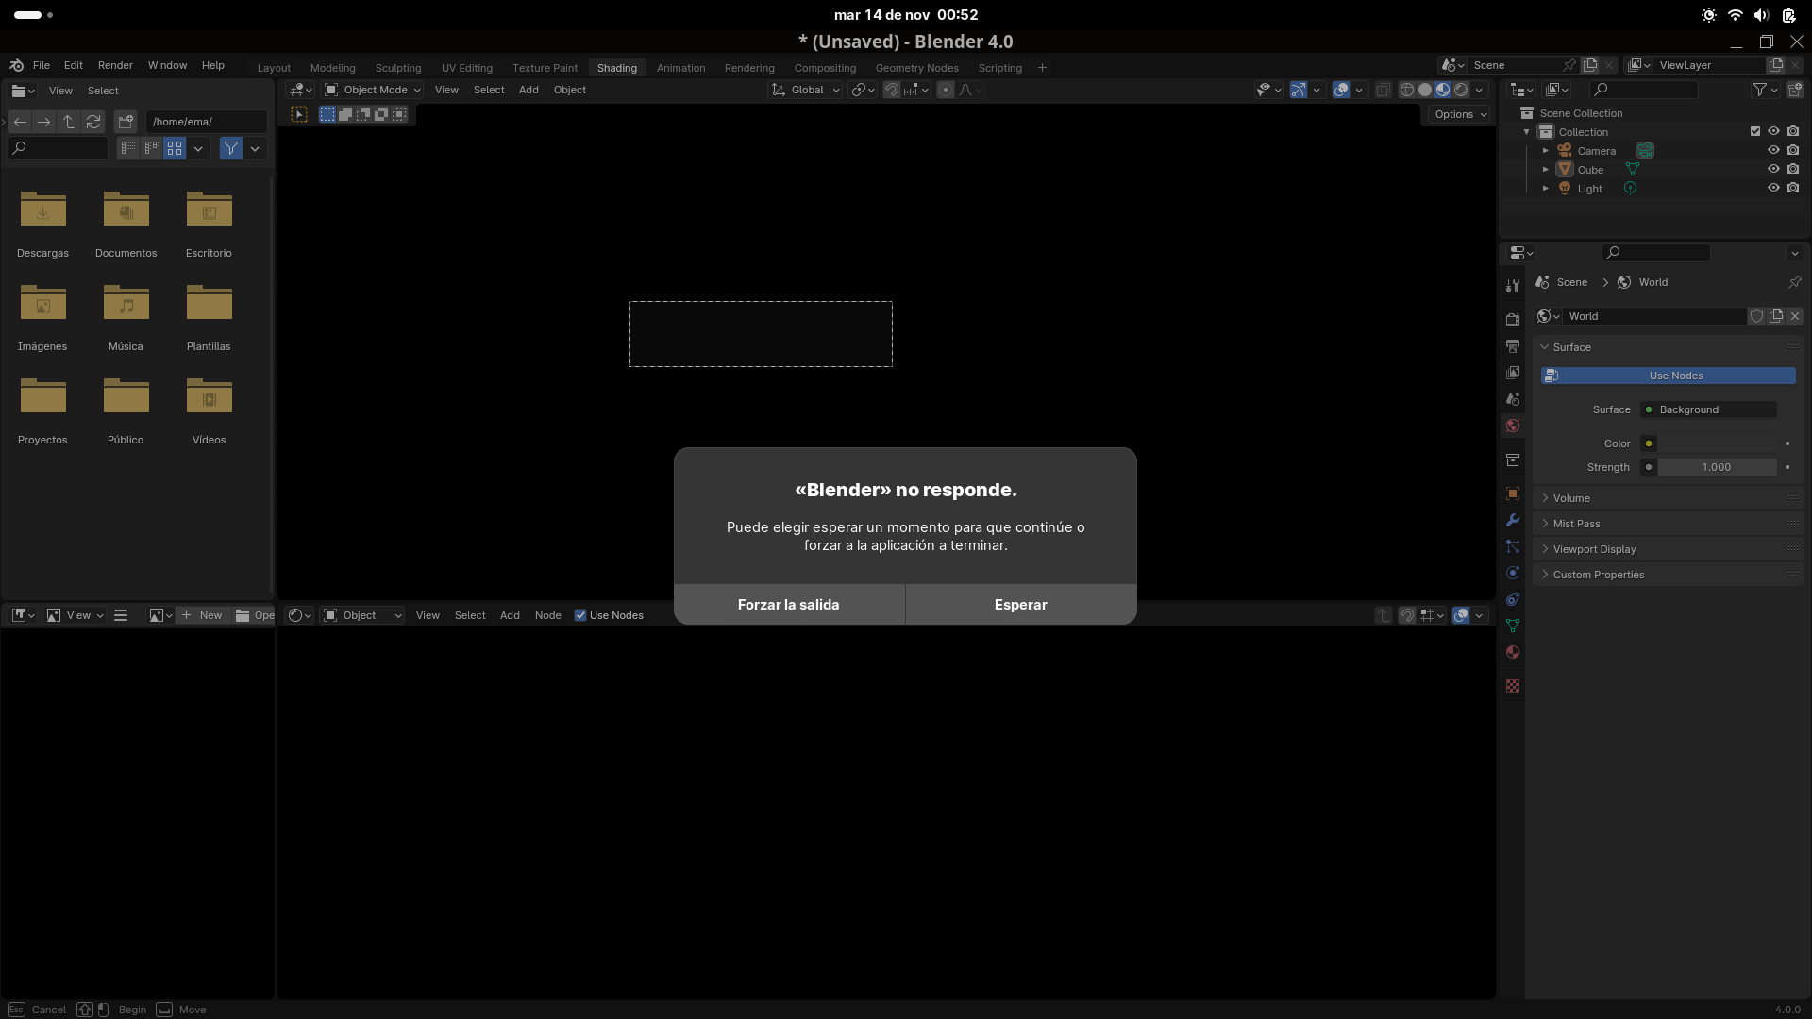Open the World properties tab icon
This screenshot has width=1812, height=1019.
[1513, 426]
